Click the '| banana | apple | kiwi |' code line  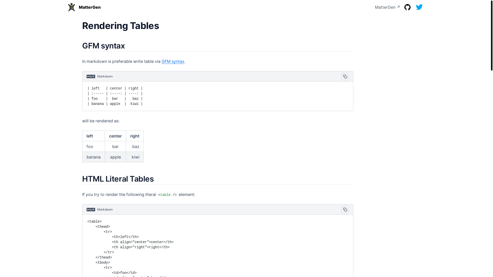tap(115, 104)
